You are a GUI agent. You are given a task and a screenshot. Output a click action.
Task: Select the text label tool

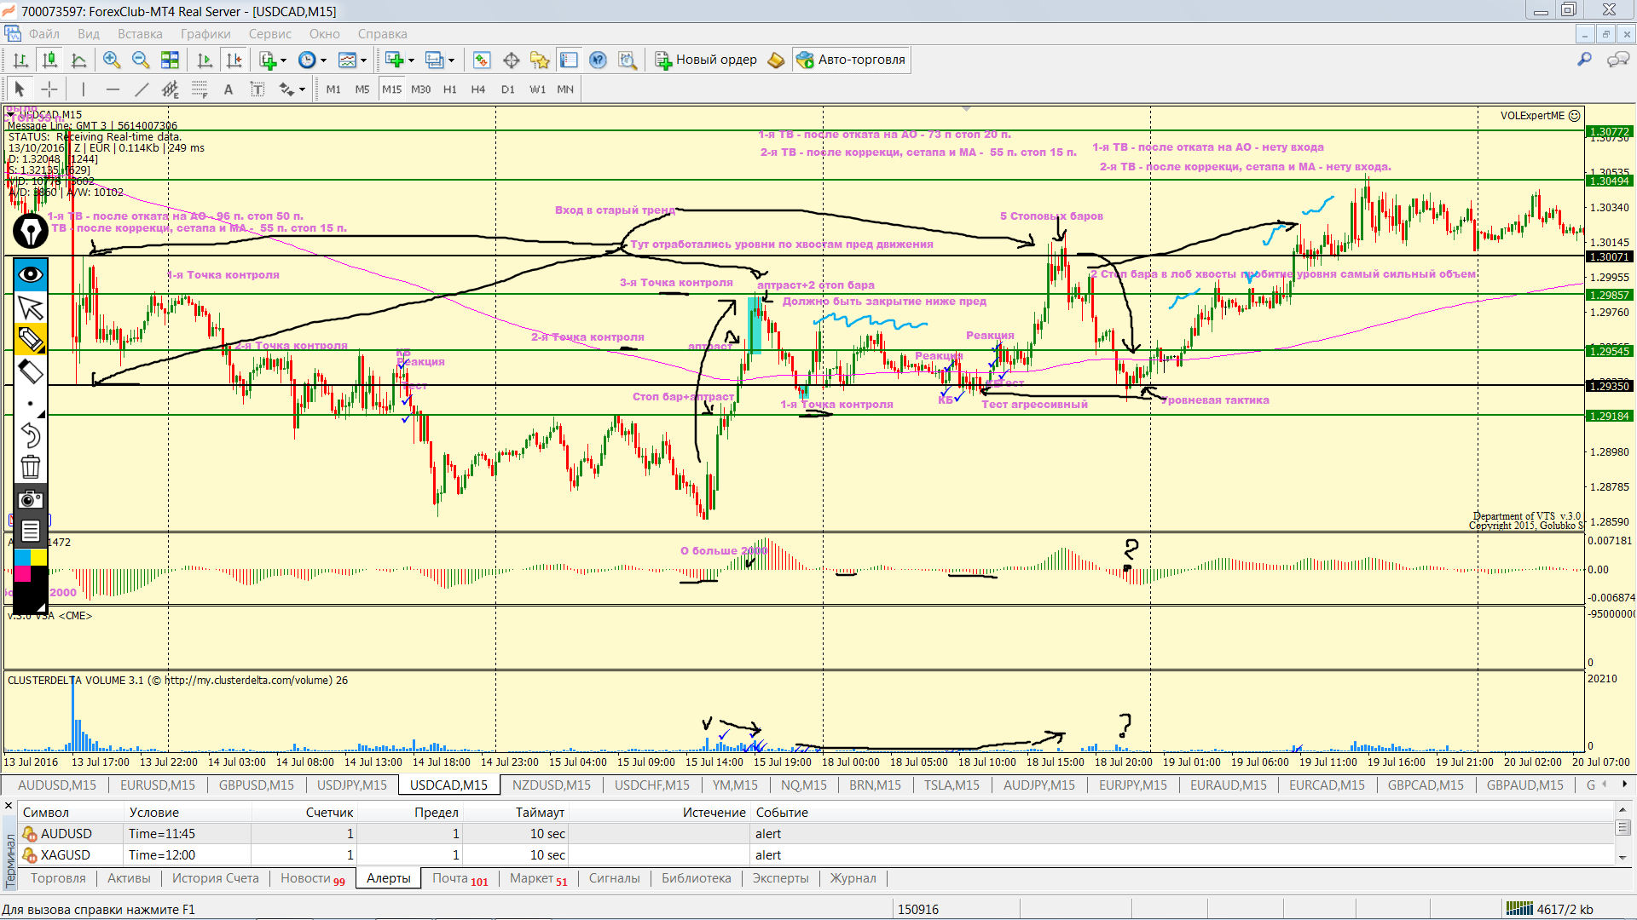pyautogui.click(x=257, y=89)
